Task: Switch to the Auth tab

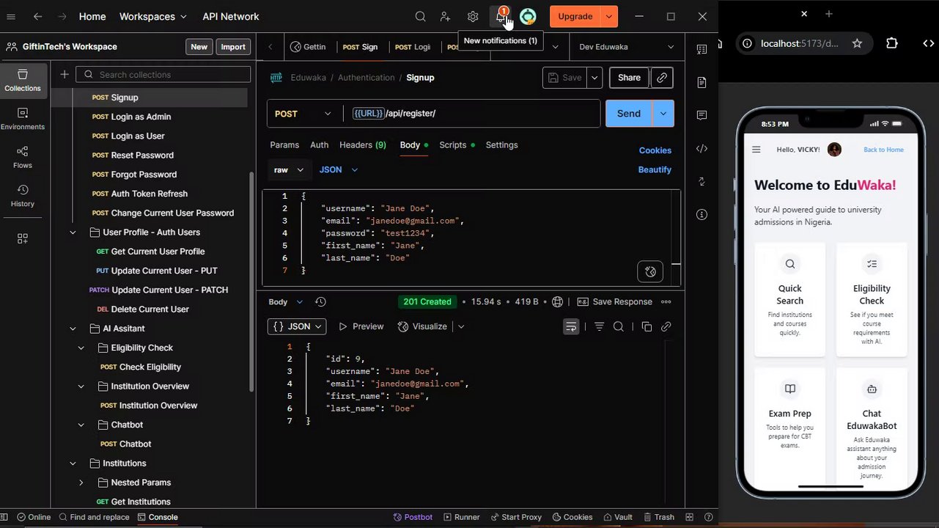Action: [x=319, y=145]
